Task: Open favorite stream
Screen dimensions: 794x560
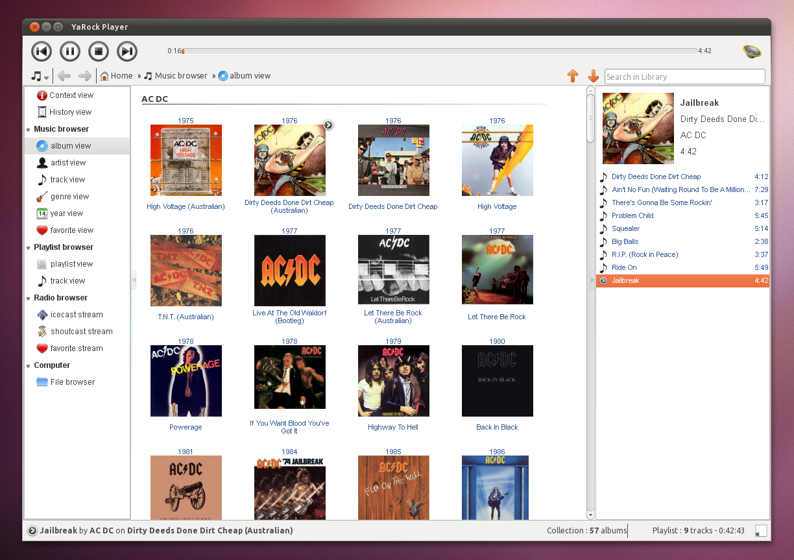Action: [x=77, y=348]
